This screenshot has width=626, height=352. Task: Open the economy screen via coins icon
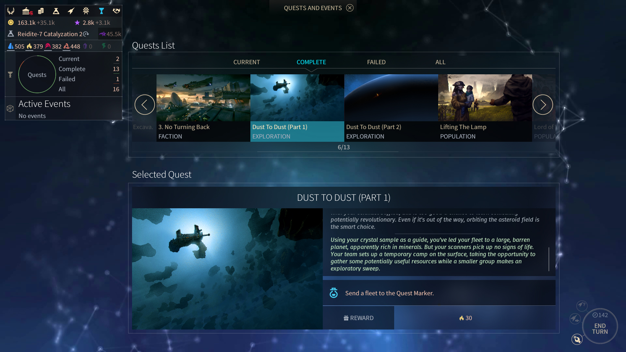41,11
